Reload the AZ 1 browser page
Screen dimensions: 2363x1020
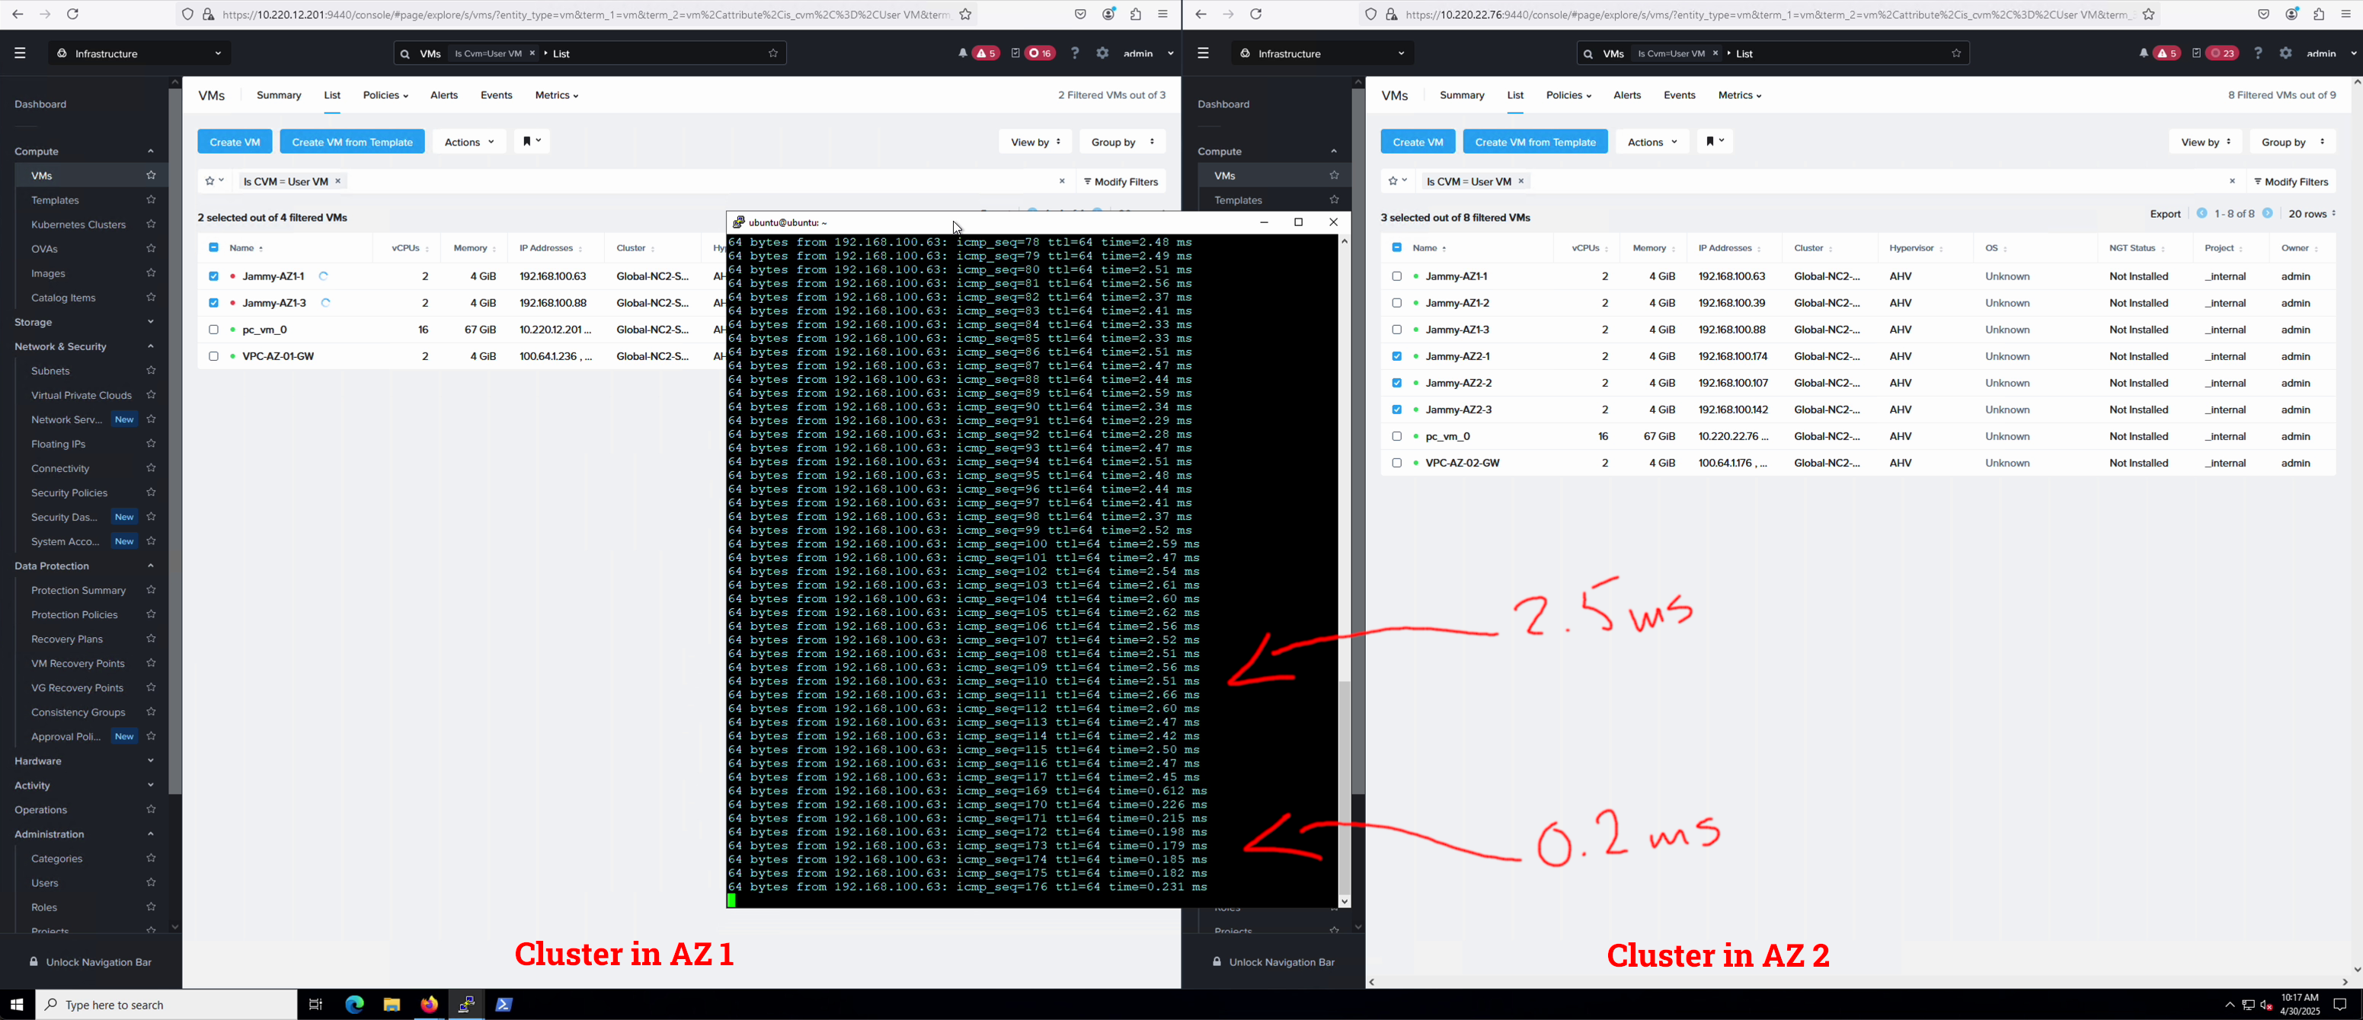(73, 14)
